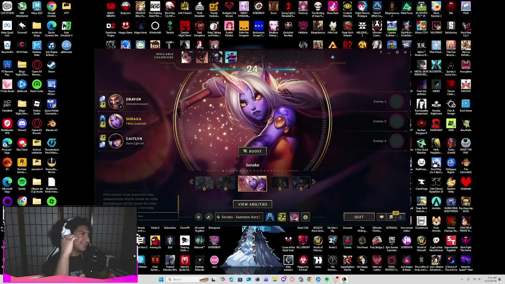Click the QUIT button in champion select
505x284 pixels.
[x=359, y=217]
